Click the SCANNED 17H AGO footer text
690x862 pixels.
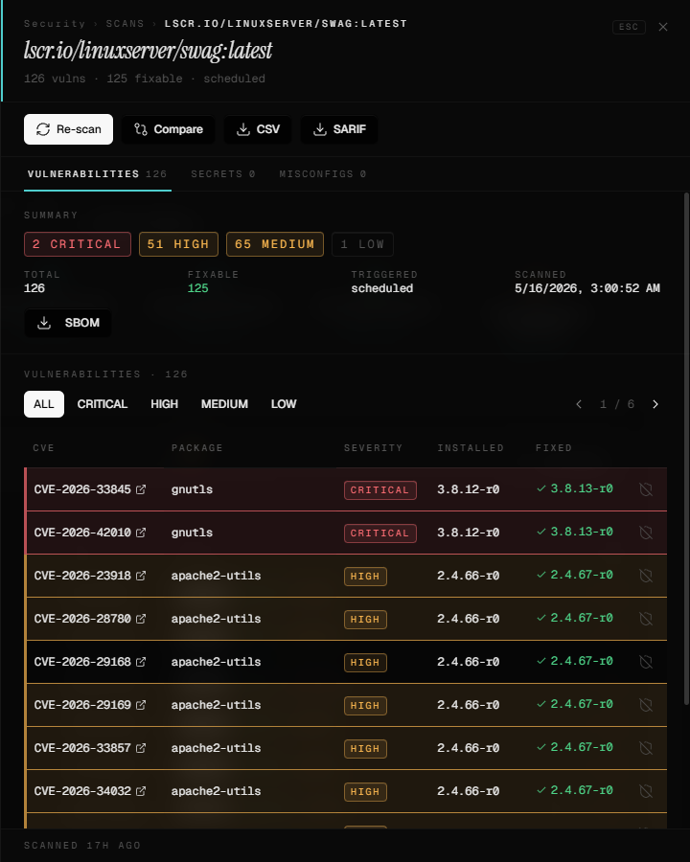click(x=82, y=846)
